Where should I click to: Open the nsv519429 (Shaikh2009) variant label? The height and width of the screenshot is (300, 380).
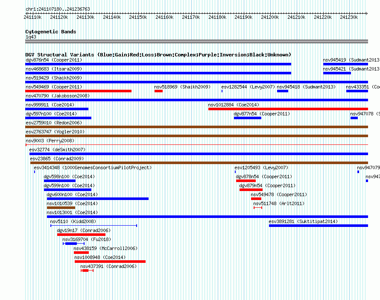(x=54, y=78)
